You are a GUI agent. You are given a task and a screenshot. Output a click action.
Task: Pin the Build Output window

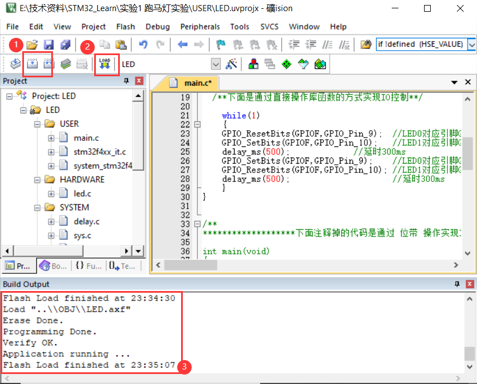tap(458, 284)
